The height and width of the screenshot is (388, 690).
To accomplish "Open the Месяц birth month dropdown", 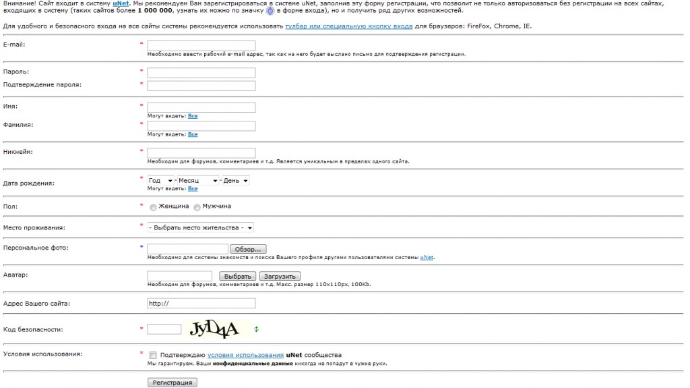I will [x=197, y=180].
